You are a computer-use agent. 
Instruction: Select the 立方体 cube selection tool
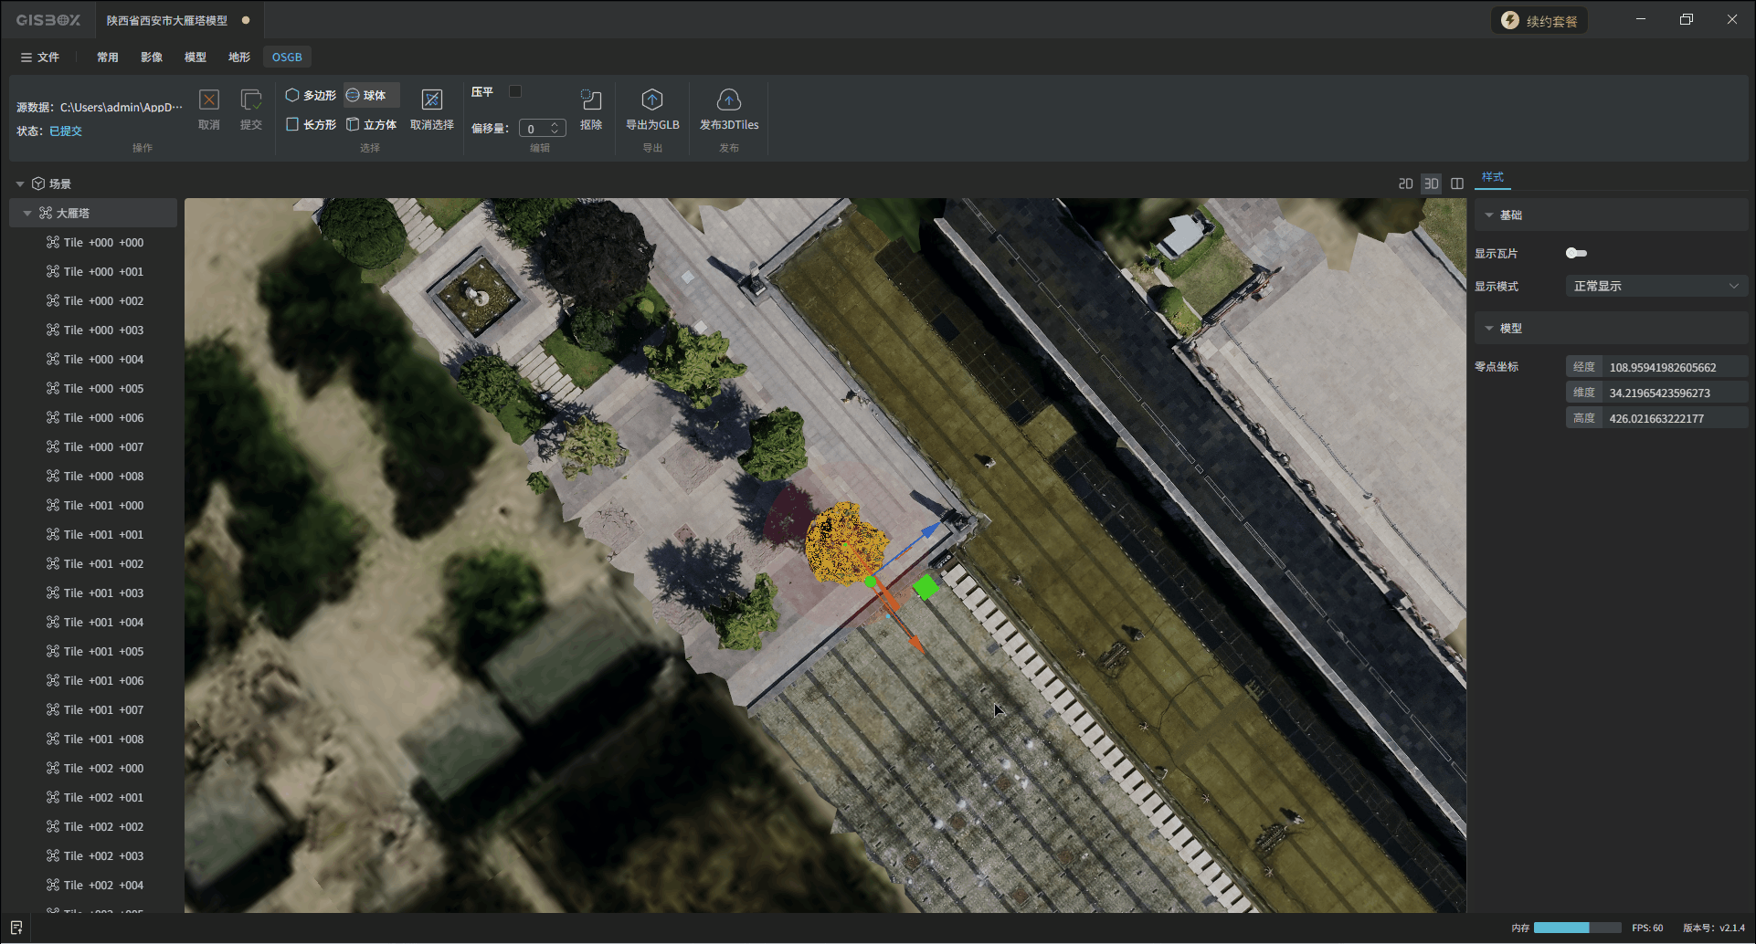(x=371, y=124)
